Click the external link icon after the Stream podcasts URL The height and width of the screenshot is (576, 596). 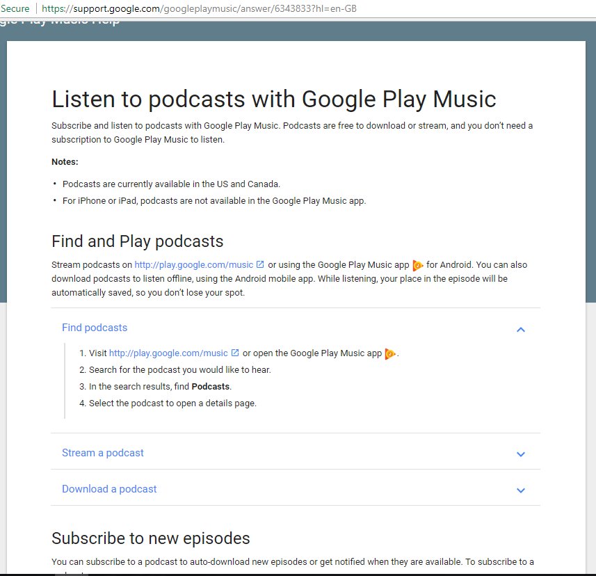pos(260,264)
